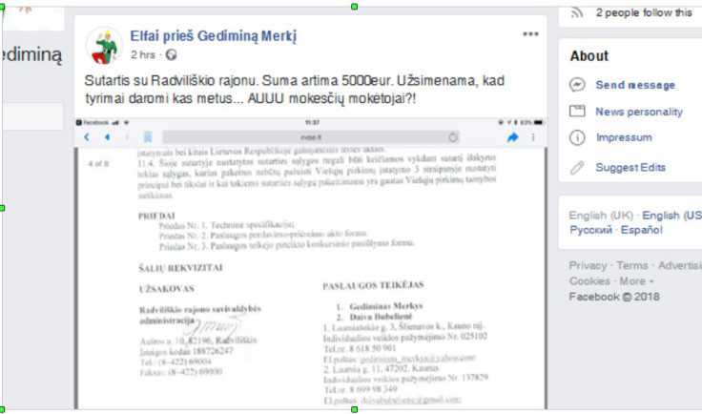Click the Messenger icon beside Send message

point(576,85)
